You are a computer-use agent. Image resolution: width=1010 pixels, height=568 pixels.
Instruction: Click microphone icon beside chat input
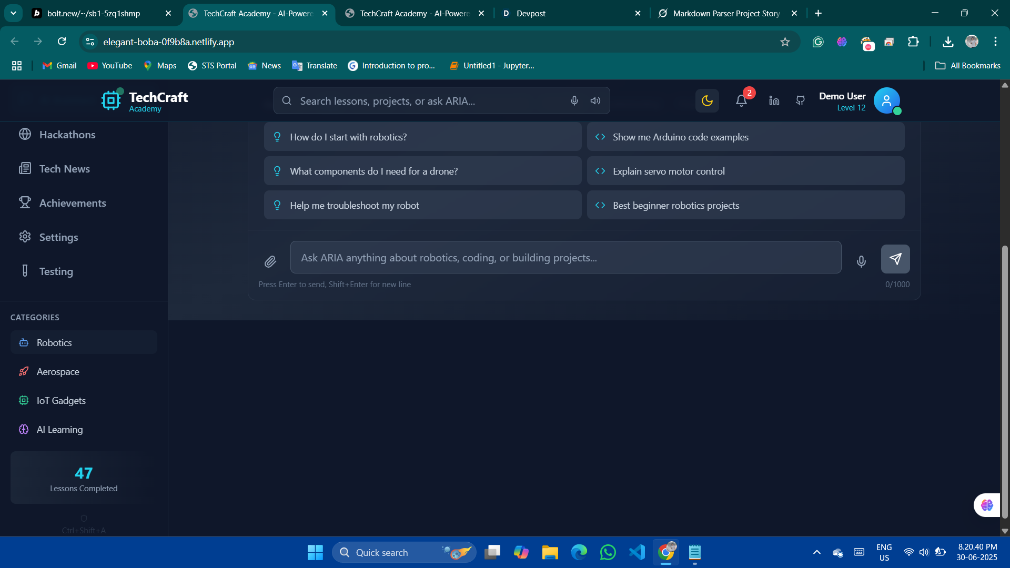[x=861, y=261]
